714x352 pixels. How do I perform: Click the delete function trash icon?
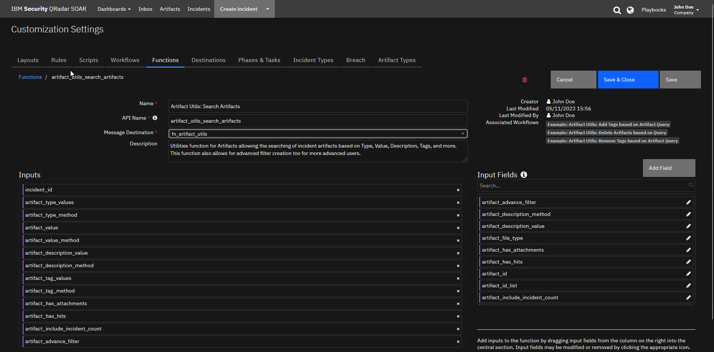click(x=525, y=80)
